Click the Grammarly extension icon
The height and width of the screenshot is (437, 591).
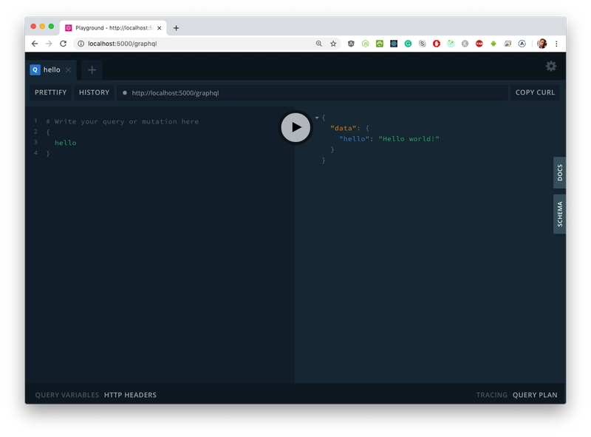tap(408, 44)
